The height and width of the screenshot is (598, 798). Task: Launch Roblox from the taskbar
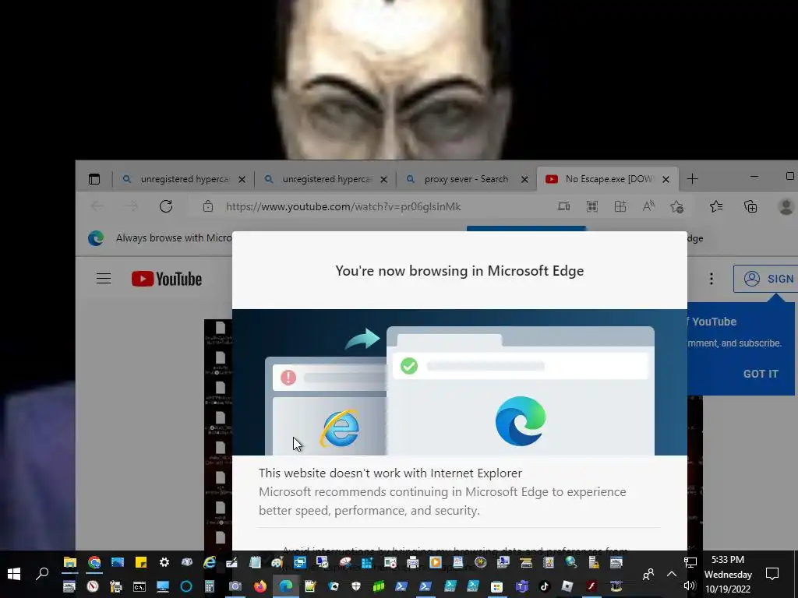coord(567,586)
